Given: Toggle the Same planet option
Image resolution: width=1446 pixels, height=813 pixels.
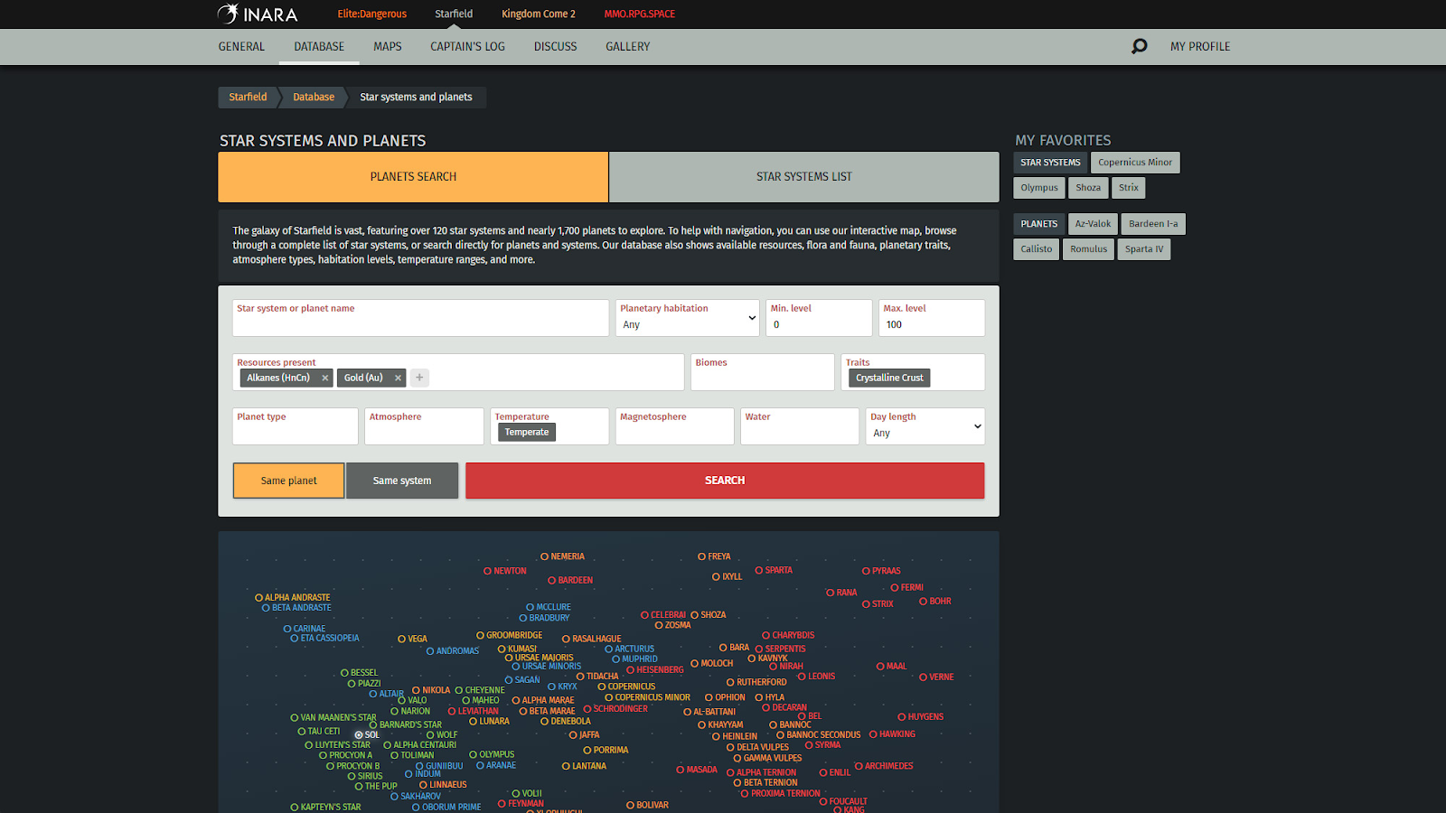Looking at the screenshot, I should [289, 481].
